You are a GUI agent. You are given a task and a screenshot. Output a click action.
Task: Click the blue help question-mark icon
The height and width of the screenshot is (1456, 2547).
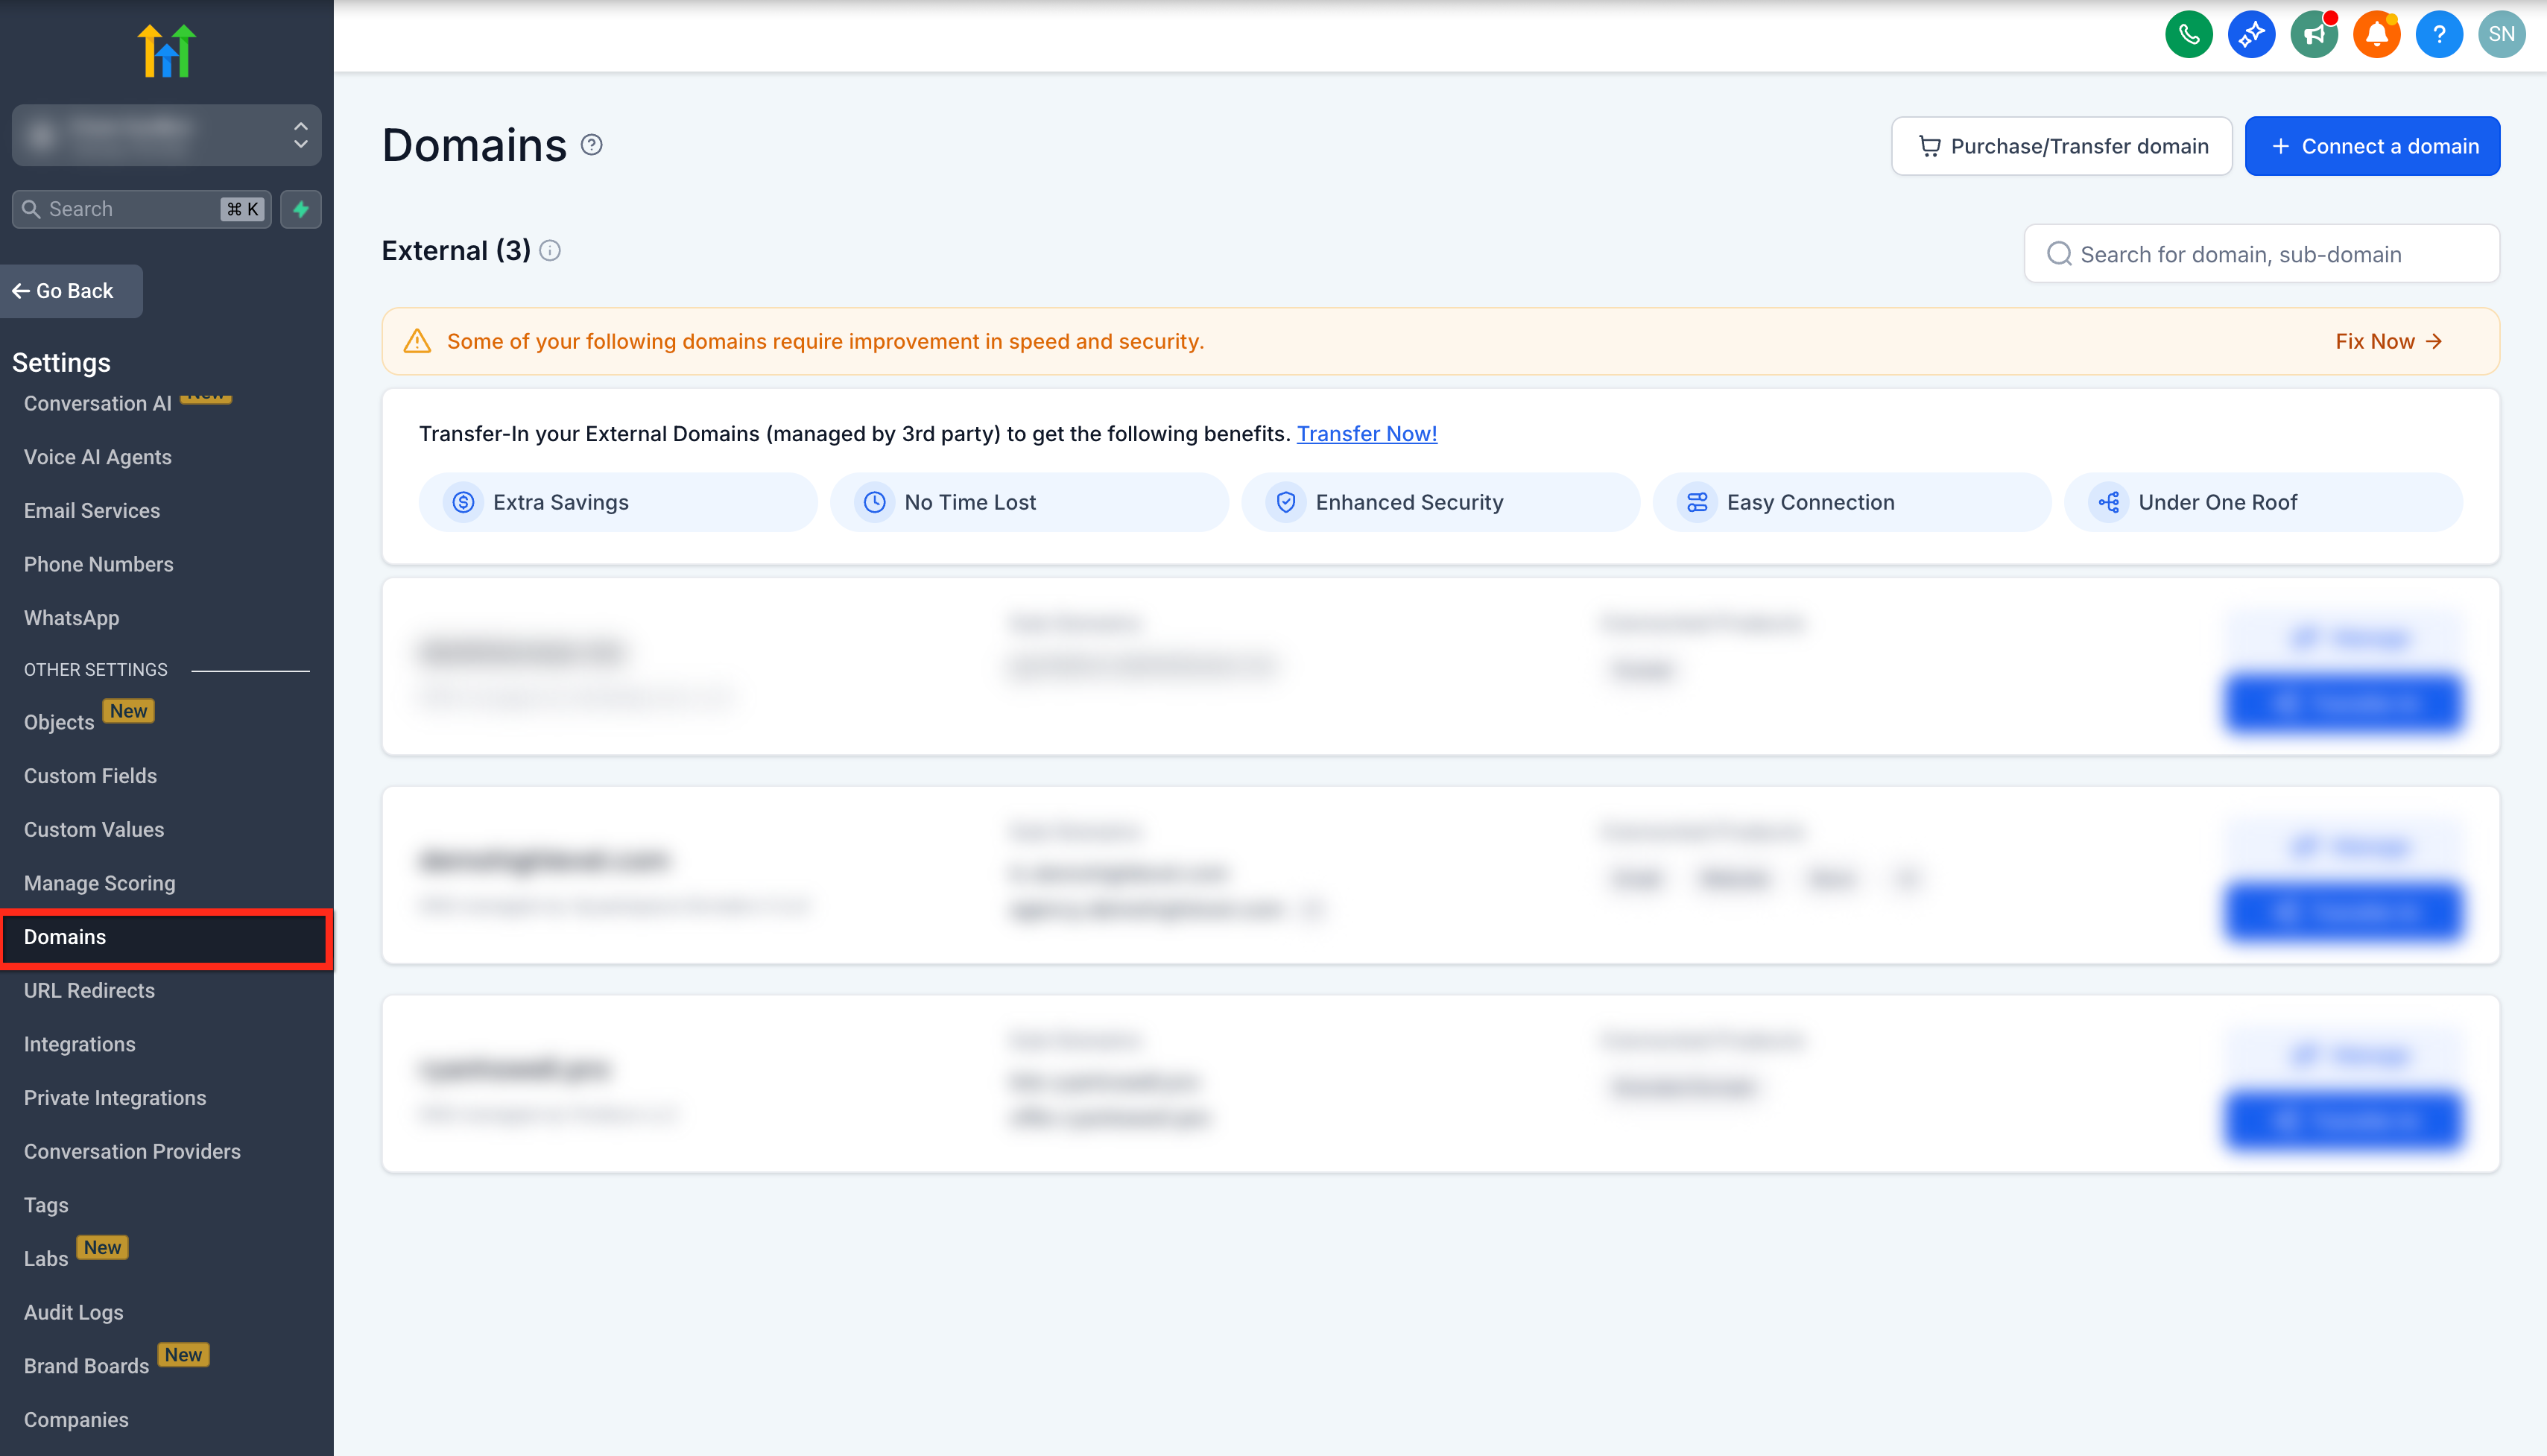[2439, 35]
